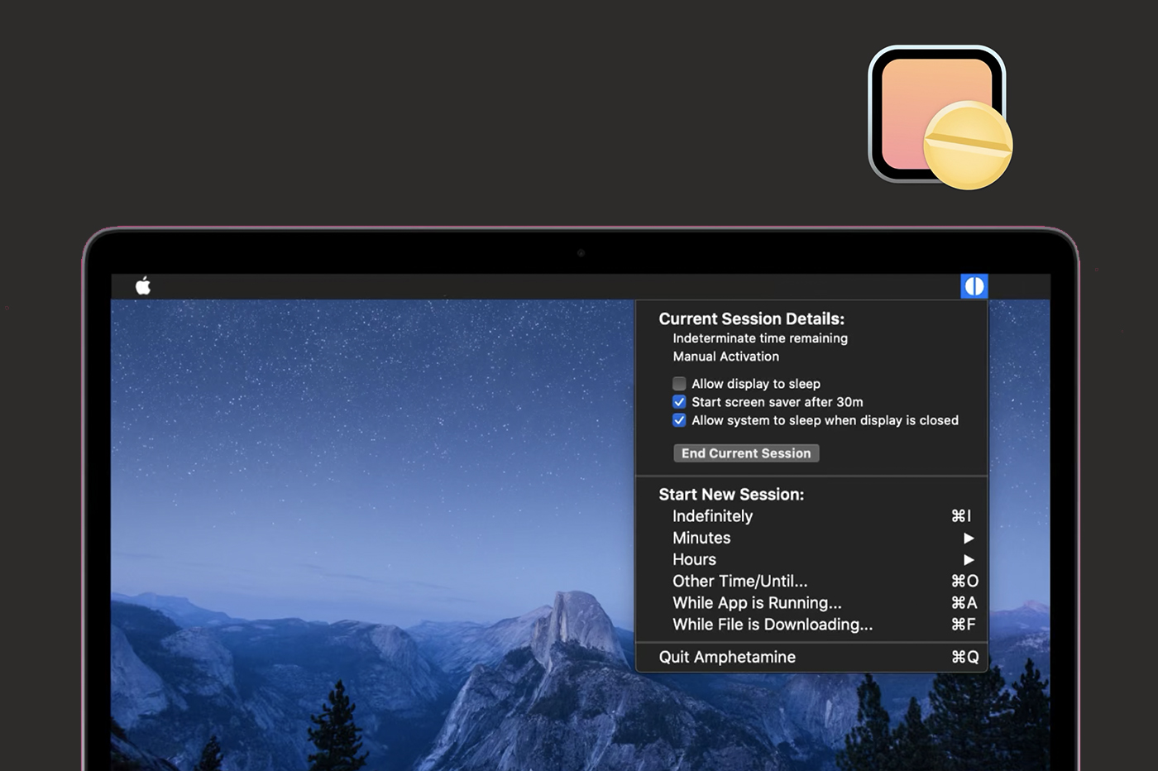Open the Minutes submenu
Viewport: 1158px width, 771px height.
811,538
